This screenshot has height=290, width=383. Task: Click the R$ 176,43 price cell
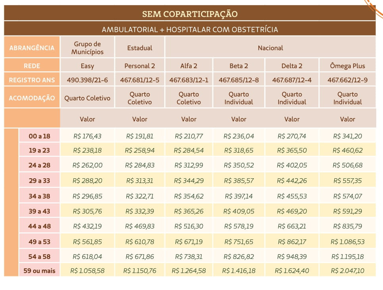tap(87, 136)
